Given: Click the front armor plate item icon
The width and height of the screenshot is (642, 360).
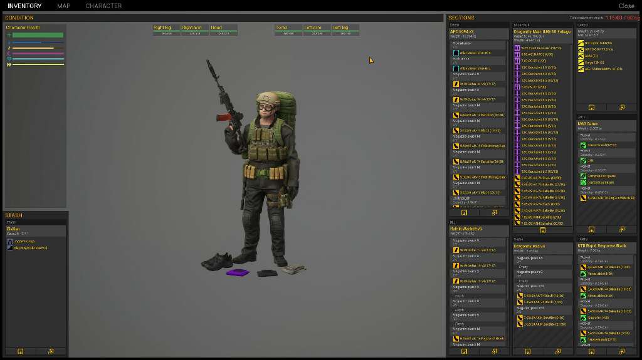Looking at the screenshot, I should [456, 53].
